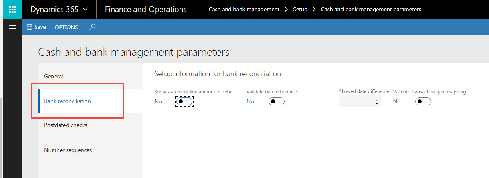
Task: Toggle Show statement line amount in debit switch
Action: pos(184,102)
